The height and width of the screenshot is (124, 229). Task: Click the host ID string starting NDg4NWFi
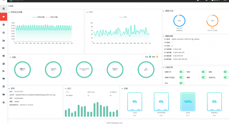pos(36,95)
